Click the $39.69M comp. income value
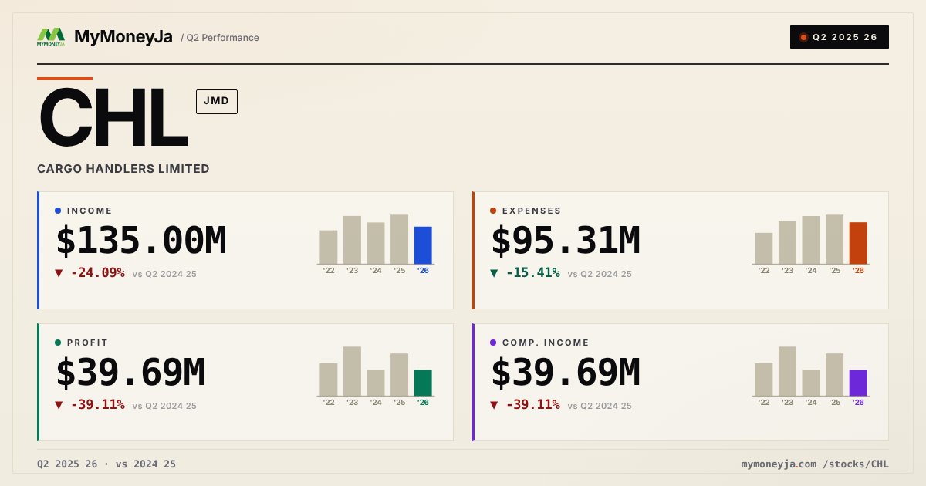The image size is (926, 486). point(566,373)
